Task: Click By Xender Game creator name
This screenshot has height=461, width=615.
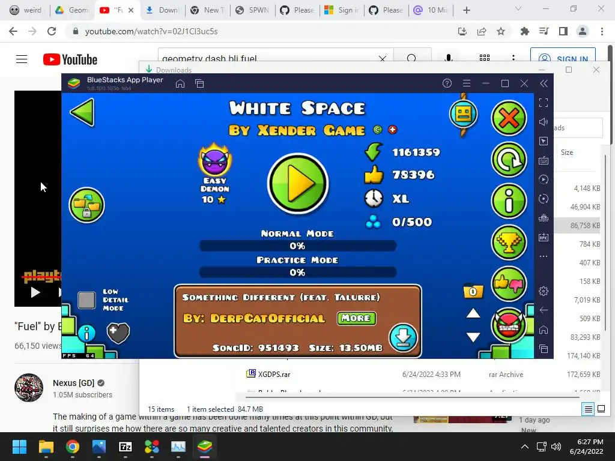Action: click(x=297, y=130)
